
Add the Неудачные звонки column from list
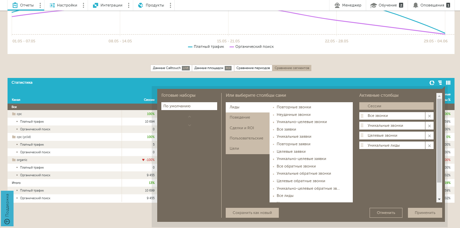pyautogui.click(x=294, y=115)
